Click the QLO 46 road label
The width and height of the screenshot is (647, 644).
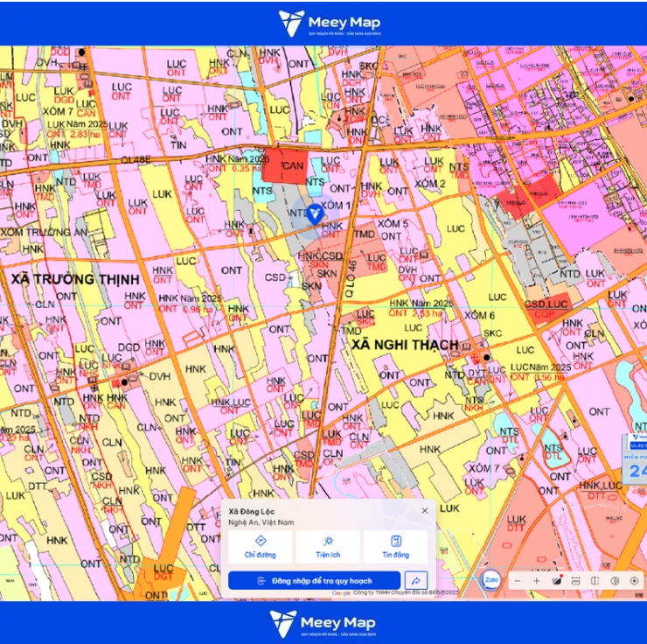[x=351, y=279]
